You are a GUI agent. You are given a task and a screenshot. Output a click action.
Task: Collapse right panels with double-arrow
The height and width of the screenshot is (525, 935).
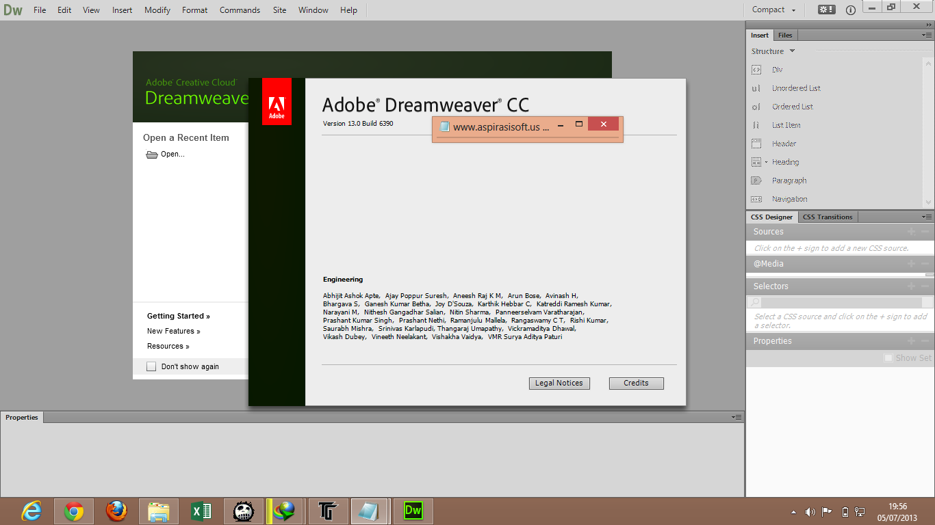[929, 25]
